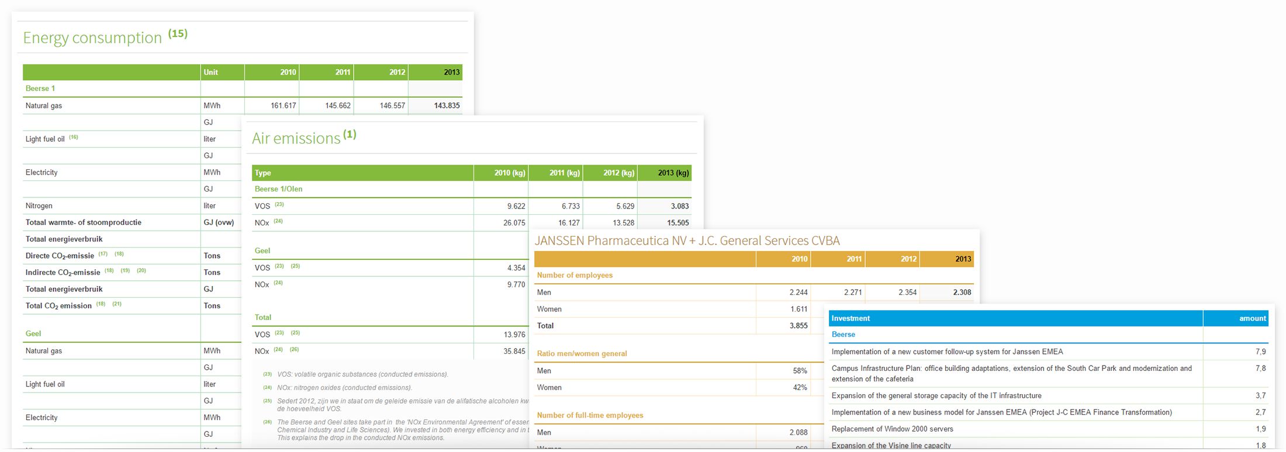This screenshot has height=452, width=1286.
Task: Select the 'Geel' section in Energy consumption table
Action: [x=33, y=334]
